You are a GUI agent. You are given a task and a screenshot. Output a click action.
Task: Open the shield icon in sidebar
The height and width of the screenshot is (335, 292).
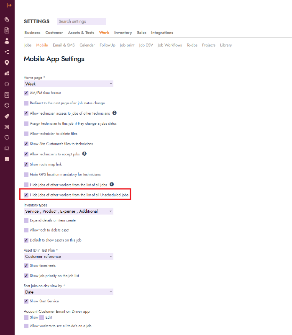point(7,137)
